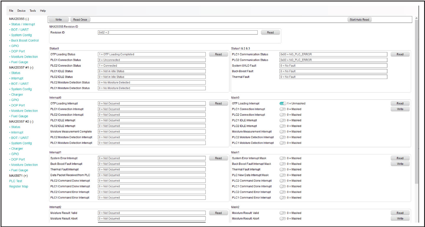The height and width of the screenshot is (227, 425).
Task: Click the Write button in top toolbar
Action: 59,20
